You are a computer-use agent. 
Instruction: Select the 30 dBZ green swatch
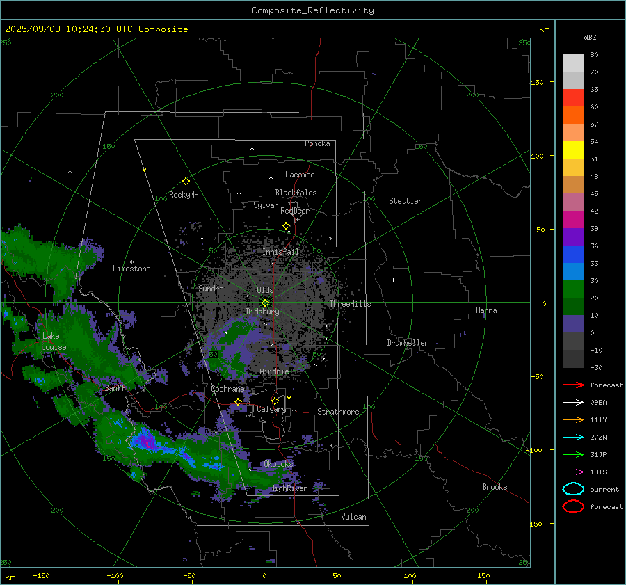tap(573, 289)
